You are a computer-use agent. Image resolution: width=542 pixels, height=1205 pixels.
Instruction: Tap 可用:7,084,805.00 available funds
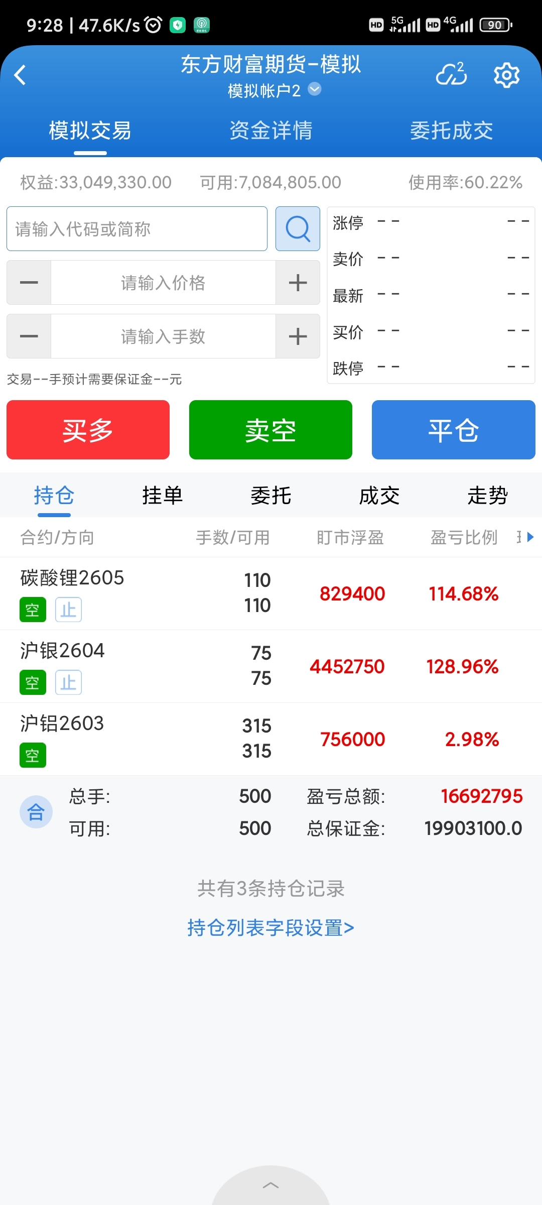[x=270, y=182]
